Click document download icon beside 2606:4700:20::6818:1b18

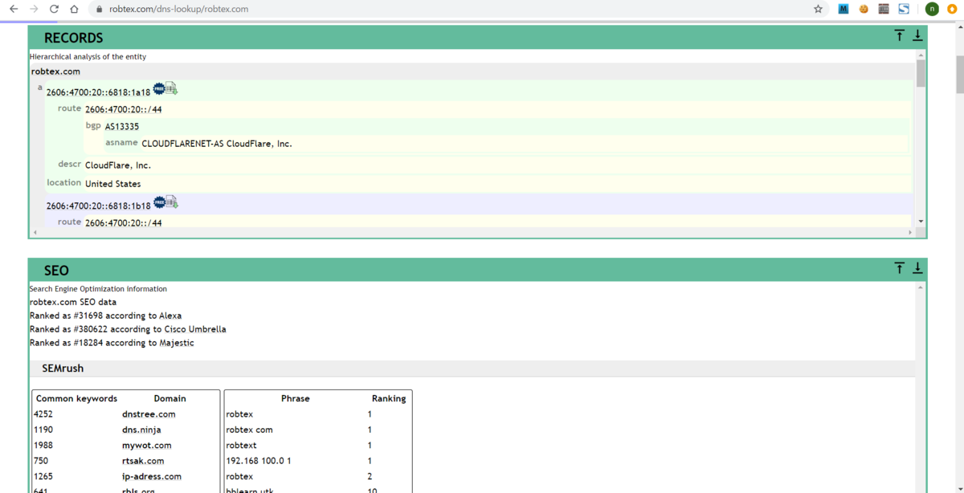[x=171, y=201]
